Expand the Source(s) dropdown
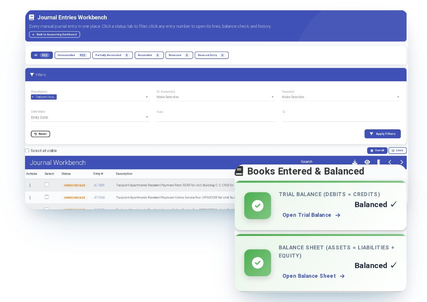The height and width of the screenshot is (302, 427). (398, 97)
